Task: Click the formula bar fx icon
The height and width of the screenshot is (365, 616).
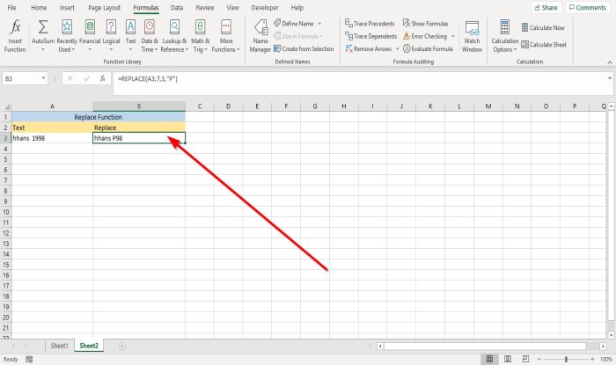Action: [x=103, y=79]
